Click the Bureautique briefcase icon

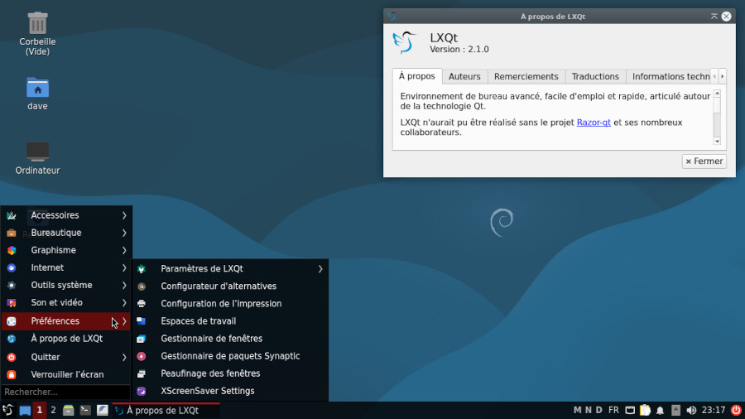12,233
